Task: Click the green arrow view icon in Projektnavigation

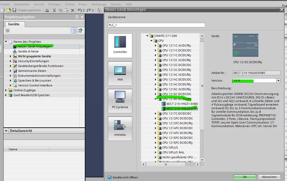Action: tap(80, 30)
